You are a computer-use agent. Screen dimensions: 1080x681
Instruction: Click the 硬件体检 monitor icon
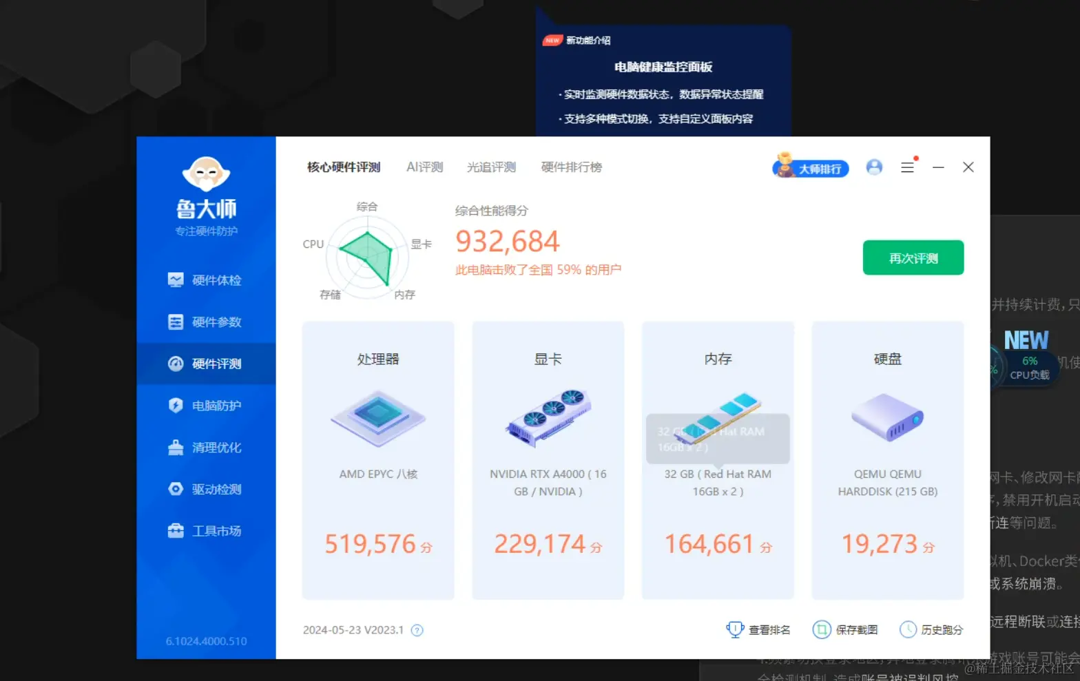point(176,280)
